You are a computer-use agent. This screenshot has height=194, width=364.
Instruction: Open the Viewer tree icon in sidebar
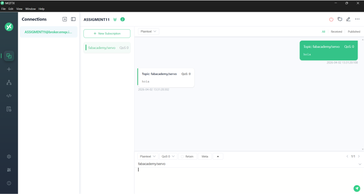(9, 83)
